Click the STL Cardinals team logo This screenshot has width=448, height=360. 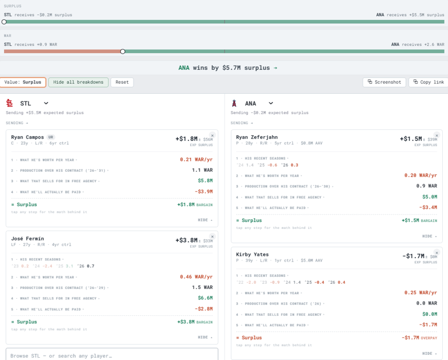pyautogui.click(x=9, y=103)
